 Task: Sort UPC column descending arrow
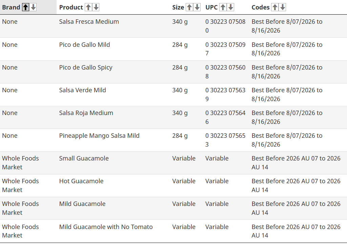click(231, 7)
